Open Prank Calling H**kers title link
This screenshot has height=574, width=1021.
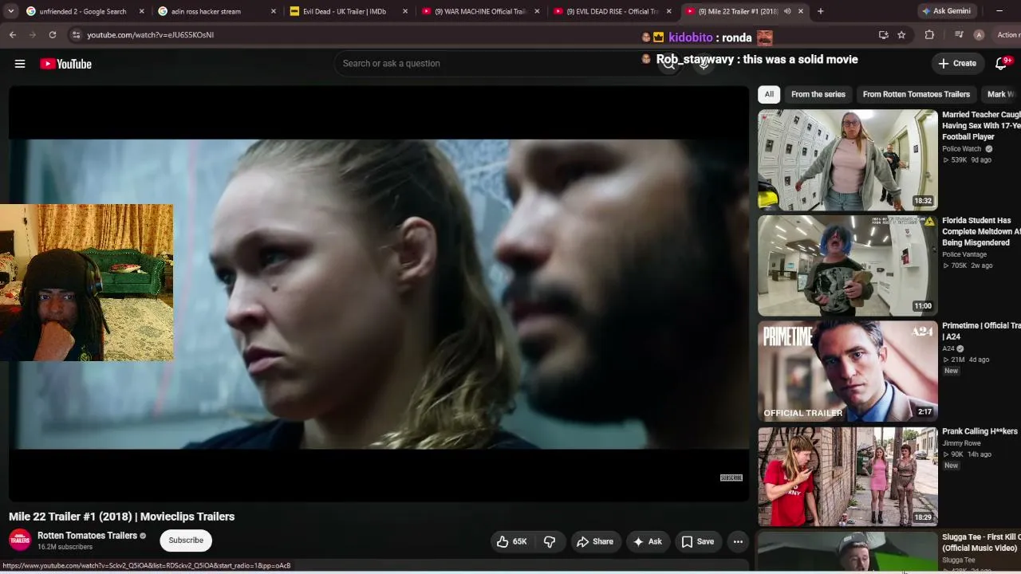980,431
